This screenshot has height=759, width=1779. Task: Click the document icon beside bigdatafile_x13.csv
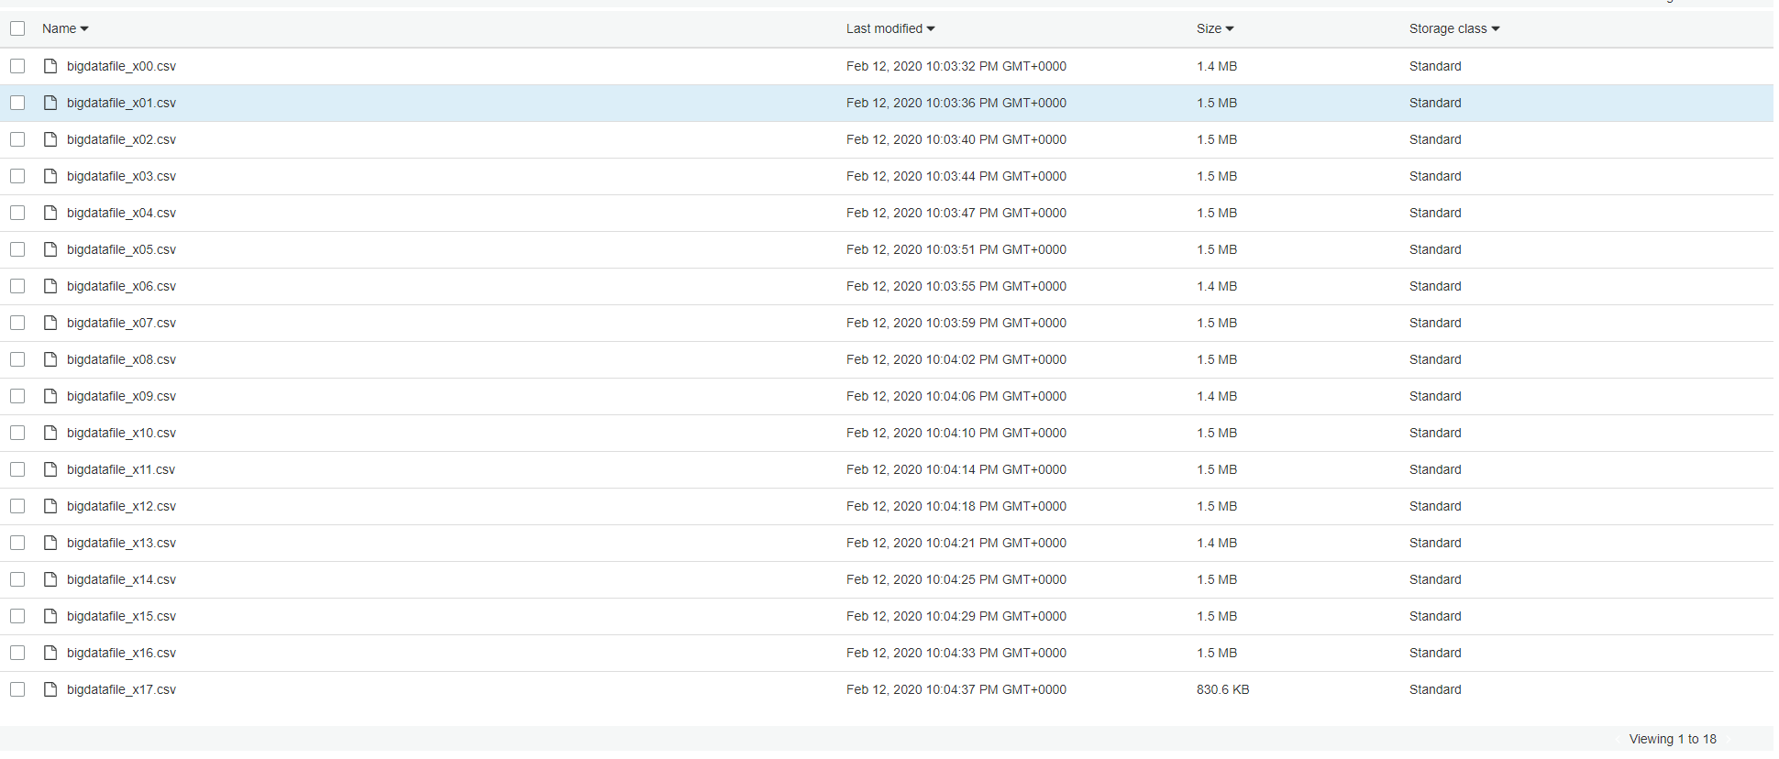(x=50, y=543)
